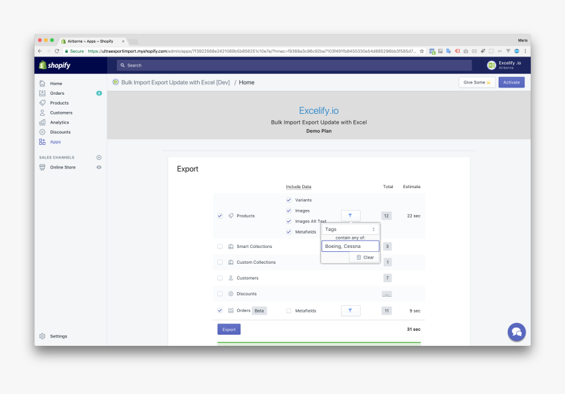Click the Smart Collections total count 3
565x394 pixels.
point(388,247)
